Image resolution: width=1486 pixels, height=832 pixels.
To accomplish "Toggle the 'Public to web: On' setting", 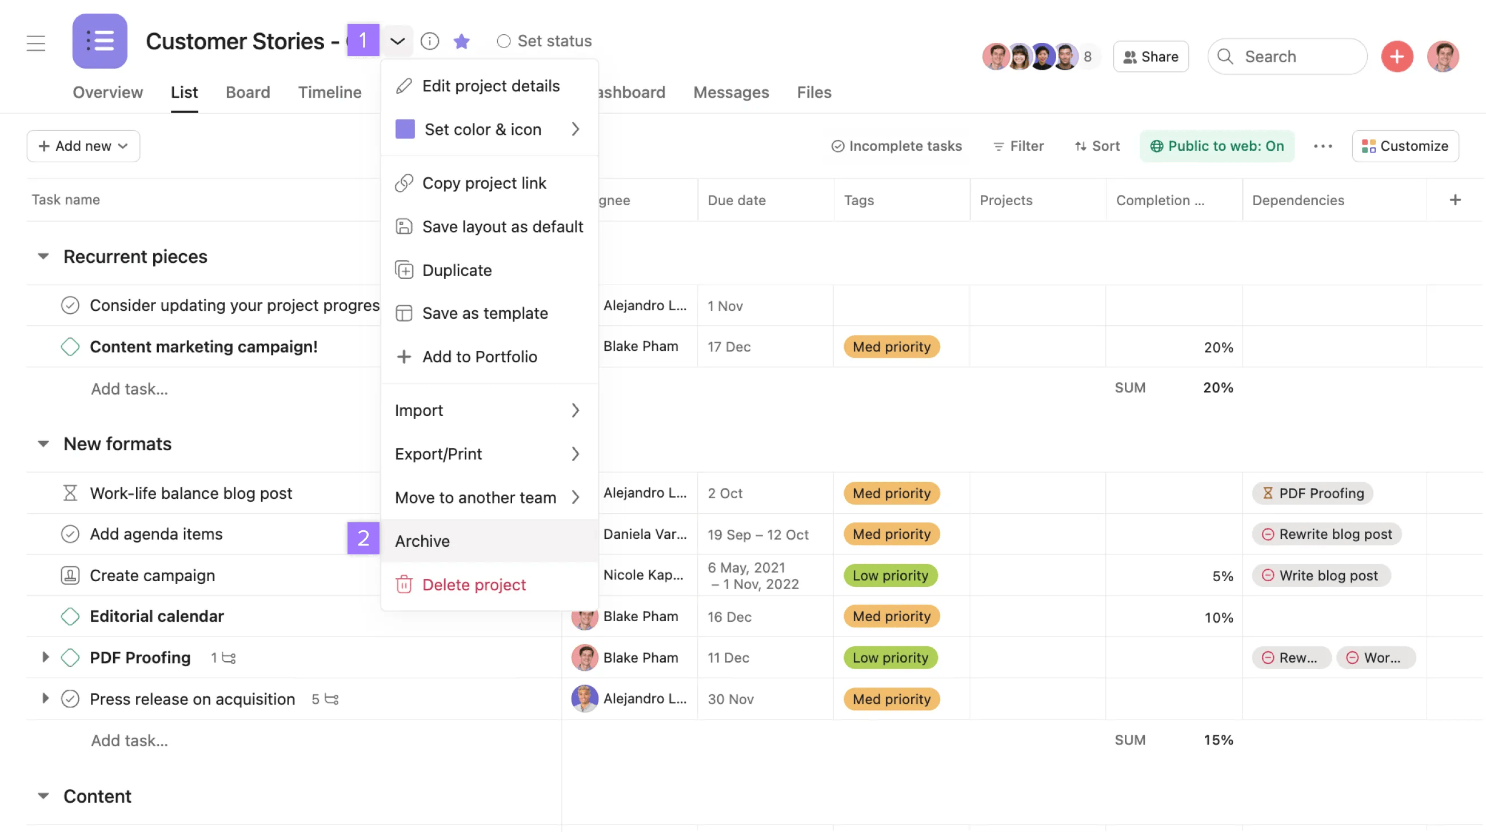I will (1217, 146).
